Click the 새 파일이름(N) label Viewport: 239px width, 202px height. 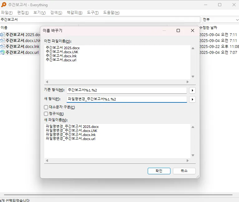point(56,120)
